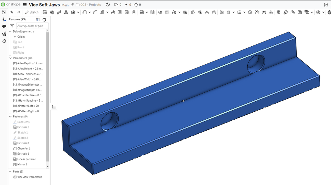Go to Onshape home via logo
The image size is (331, 185).
click(11, 5)
